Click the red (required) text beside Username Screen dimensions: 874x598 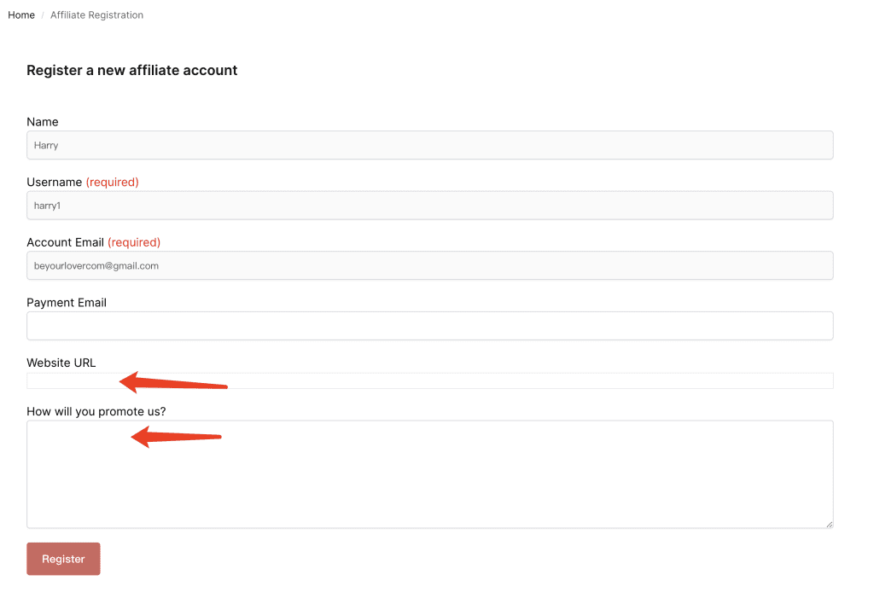tap(112, 182)
